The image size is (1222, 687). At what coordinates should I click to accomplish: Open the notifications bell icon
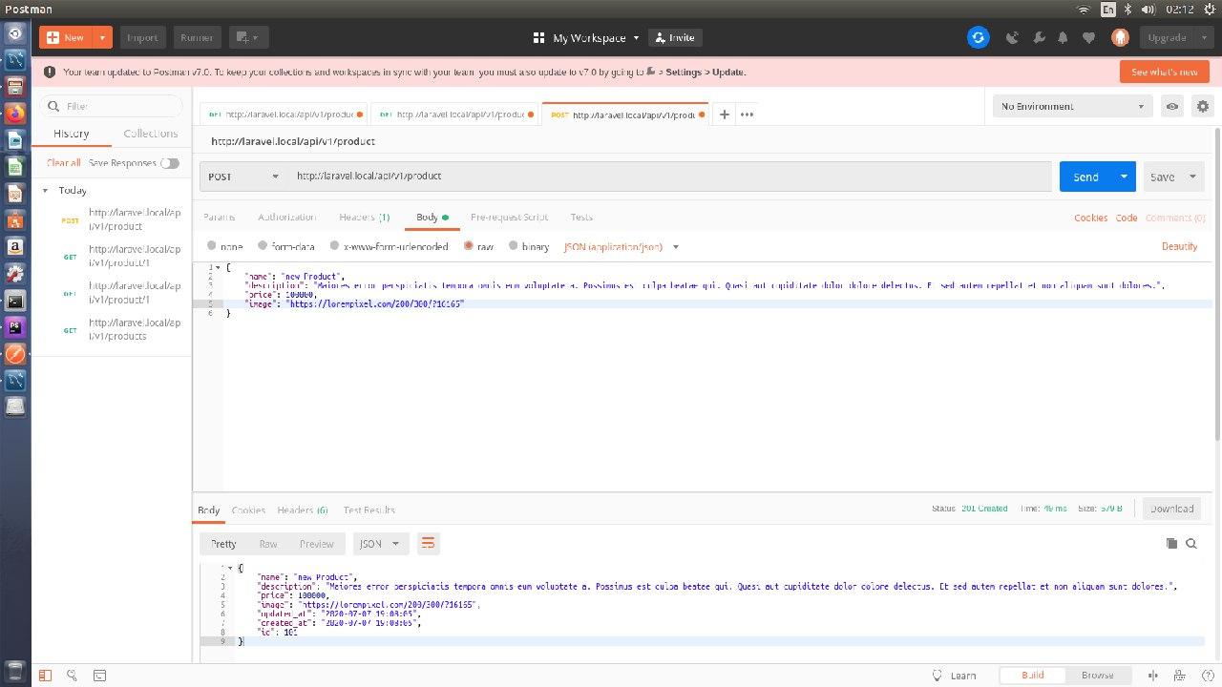(1063, 38)
